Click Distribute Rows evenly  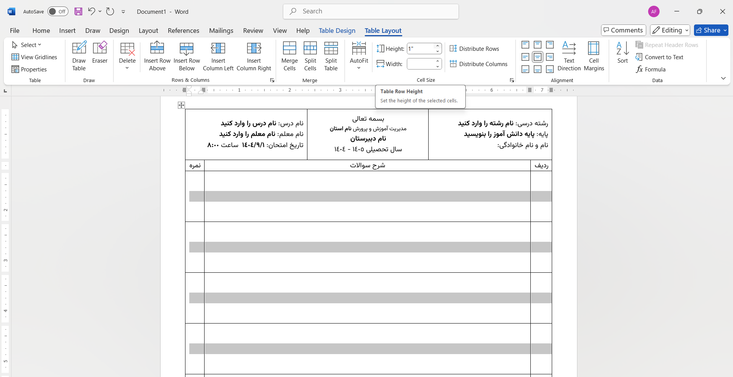474,49
